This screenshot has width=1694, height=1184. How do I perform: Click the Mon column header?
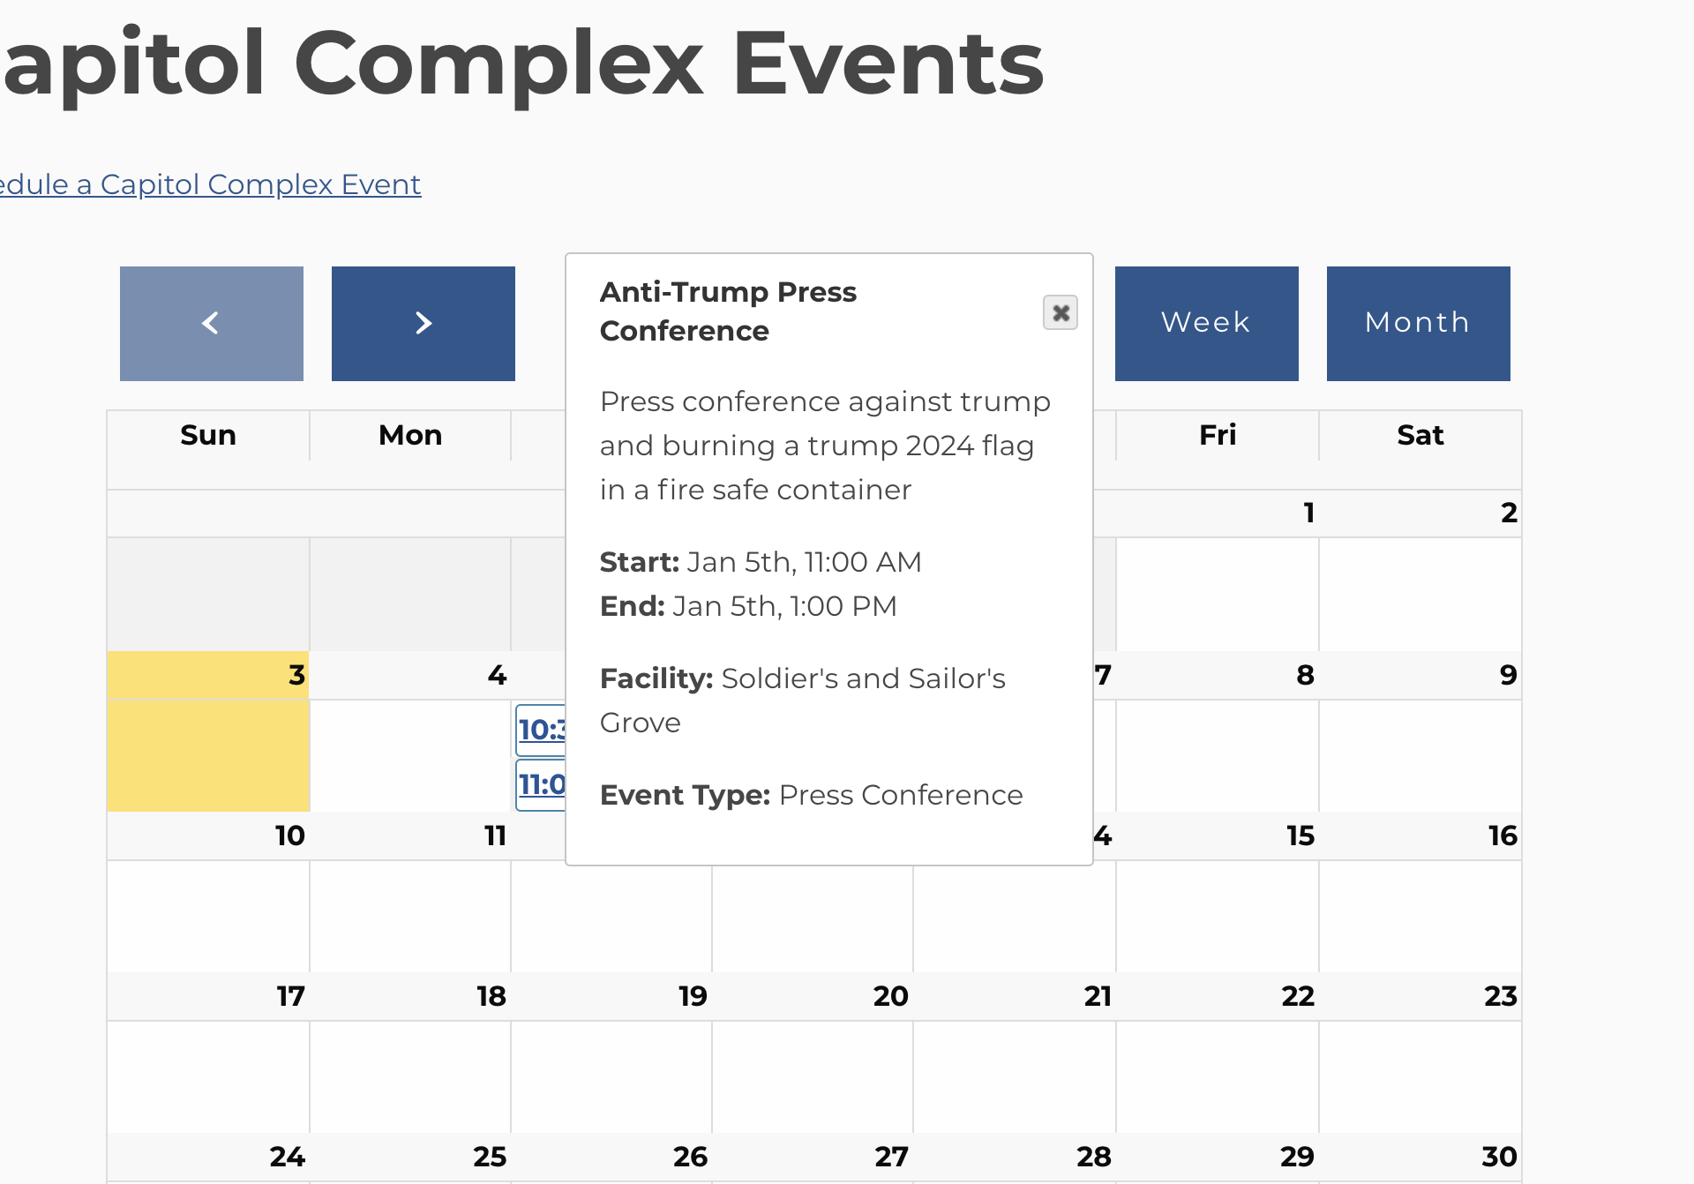tap(410, 435)
